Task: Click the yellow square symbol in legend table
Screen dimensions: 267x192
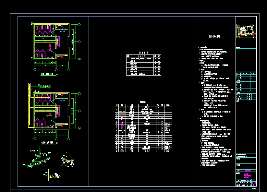Action: coord(122,149)
